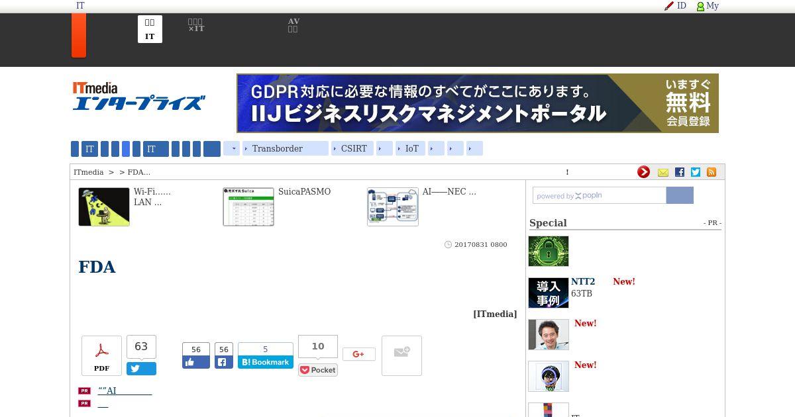Click the green person My icon

coord(700,6)
